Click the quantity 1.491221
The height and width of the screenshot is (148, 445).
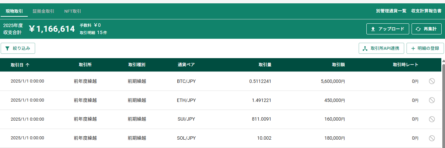[x=262, y=100]
